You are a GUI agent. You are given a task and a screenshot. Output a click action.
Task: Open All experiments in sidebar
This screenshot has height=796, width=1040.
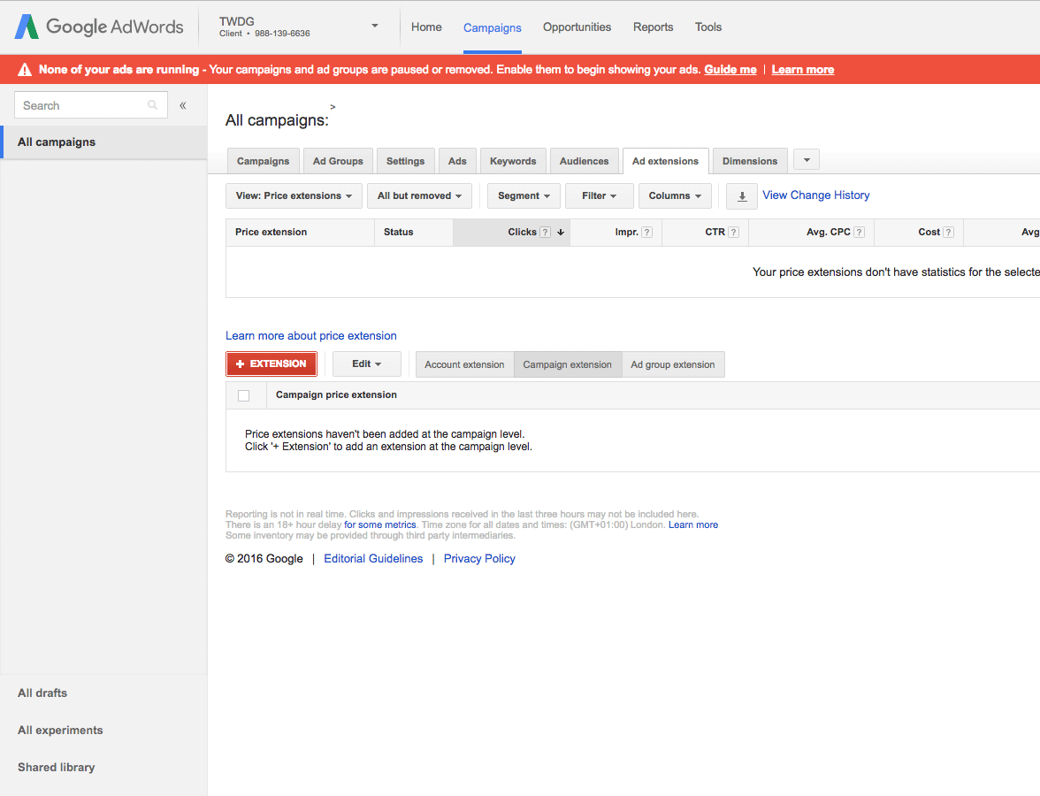click(x=60, y=731)
